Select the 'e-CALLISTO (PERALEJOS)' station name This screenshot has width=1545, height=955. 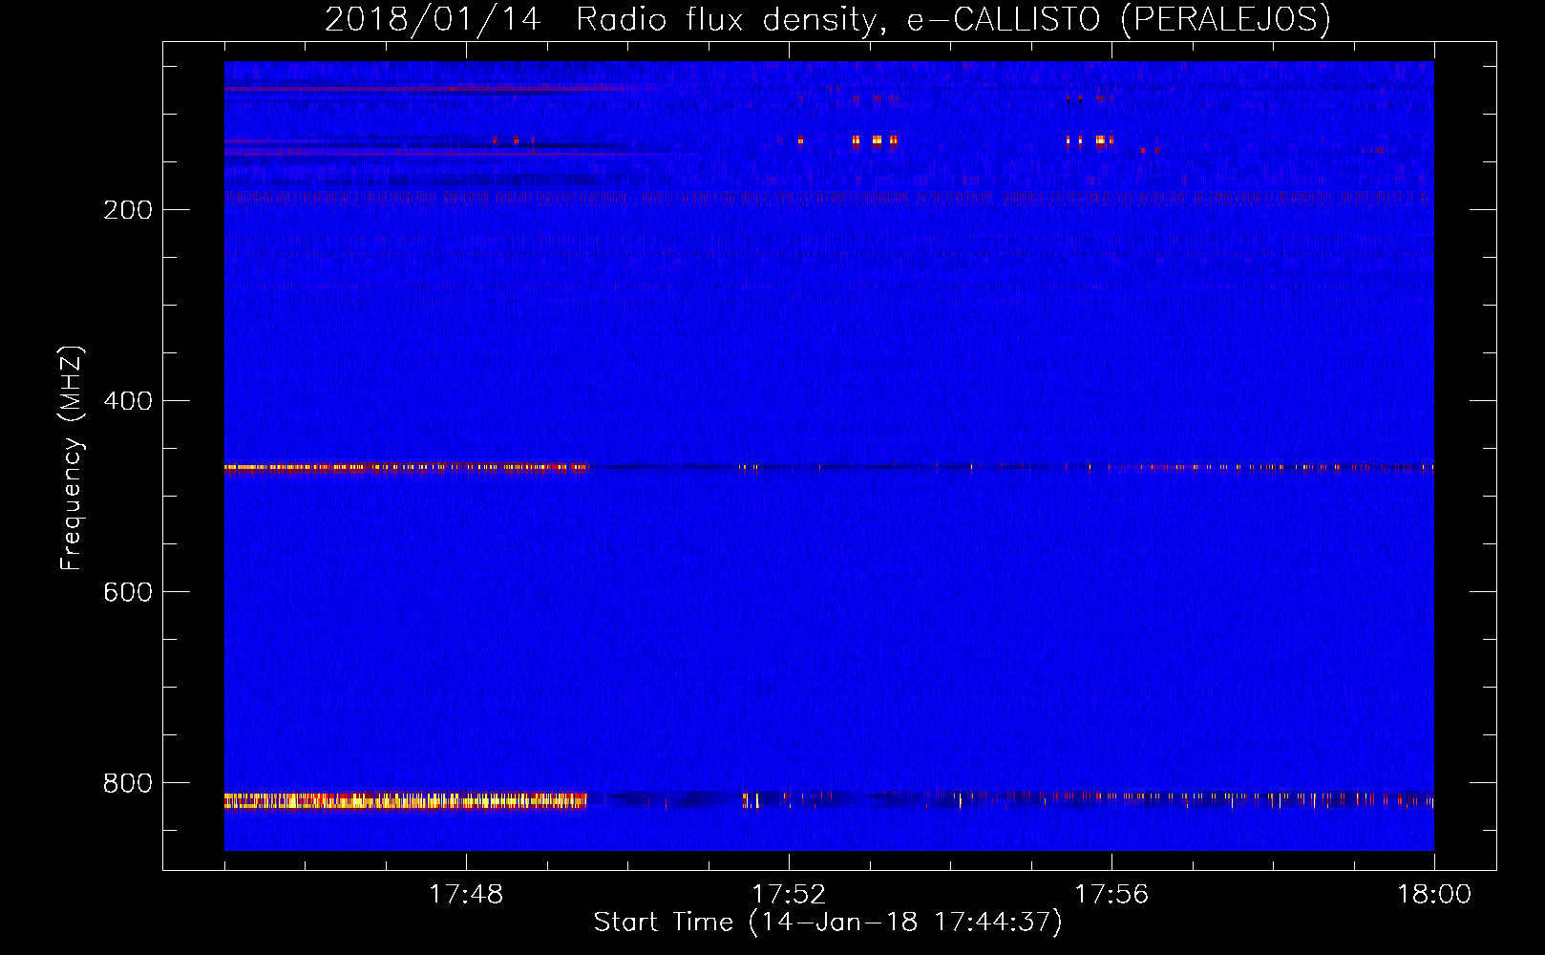1118,19
